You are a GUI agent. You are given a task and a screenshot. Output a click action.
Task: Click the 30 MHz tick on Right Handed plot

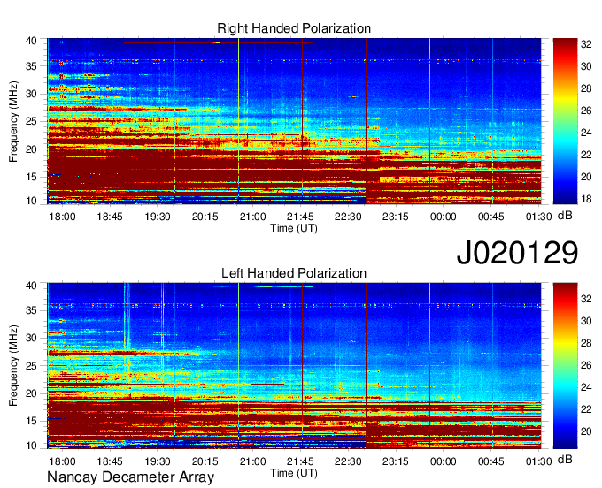(x=32, y=94)
